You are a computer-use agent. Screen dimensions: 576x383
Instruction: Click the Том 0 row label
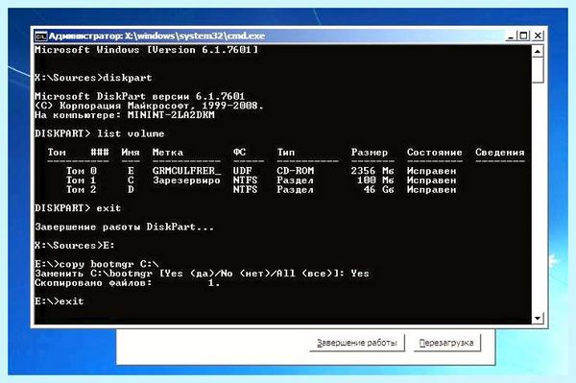point(82,171)
